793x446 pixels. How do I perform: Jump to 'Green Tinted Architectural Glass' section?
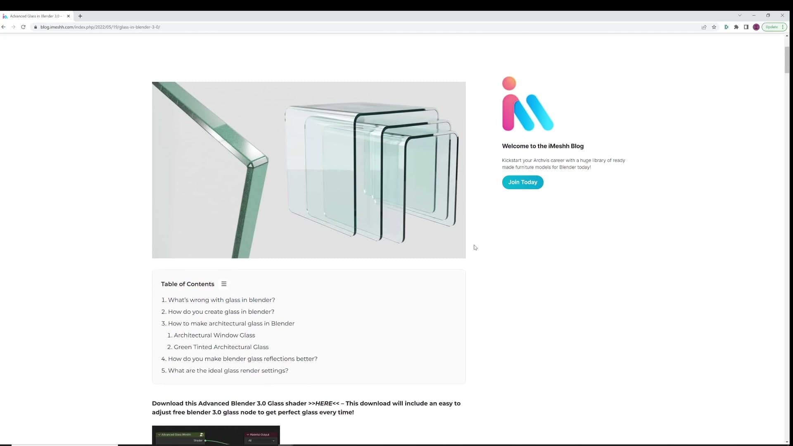click(x=221, y=347)
